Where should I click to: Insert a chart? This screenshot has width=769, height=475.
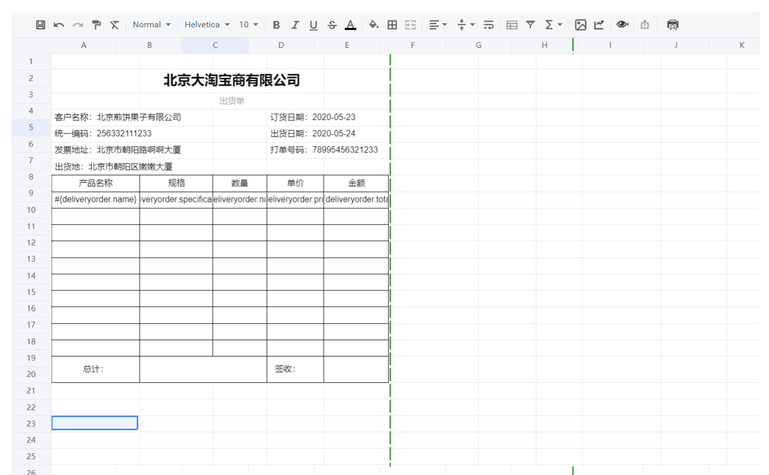click(598, 24)
